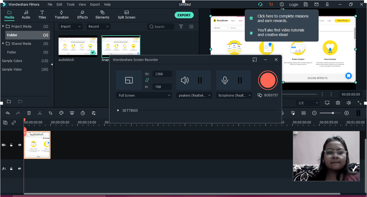Click the Green Screen toolbar icon
367x197 pixels.
pyautogui.click(x=72, y=113)
